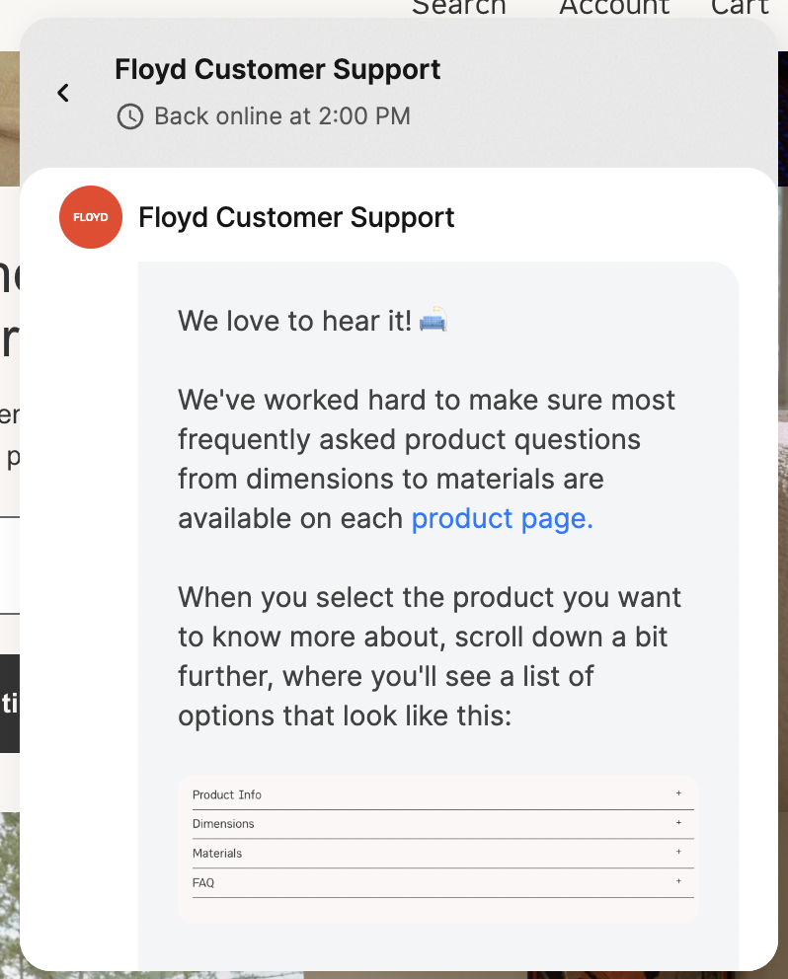This screenshot has width=788, height=979.
Task: Click the red FLOYD avatar logo
Action: click(91, 217)
